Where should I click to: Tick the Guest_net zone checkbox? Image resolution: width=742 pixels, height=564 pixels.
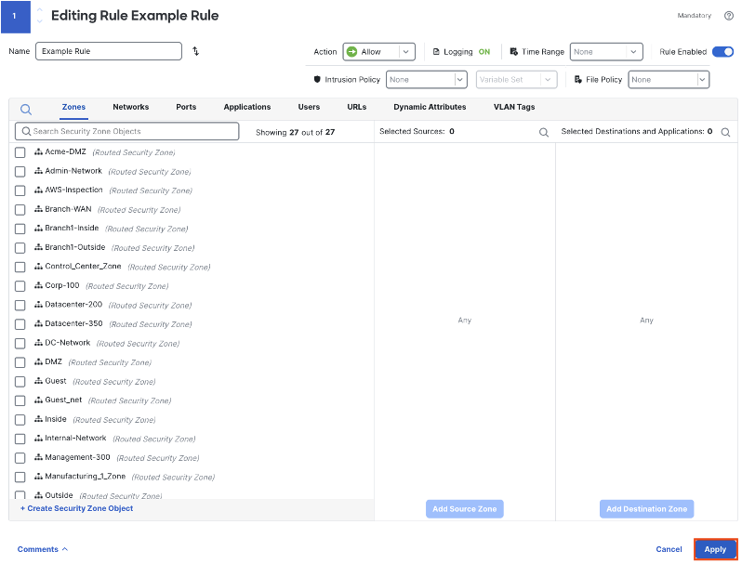tap(20, 400)
